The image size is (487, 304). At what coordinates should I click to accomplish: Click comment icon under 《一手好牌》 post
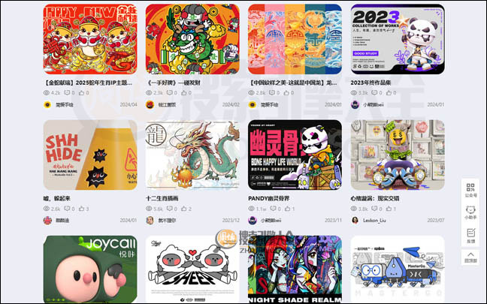point(170,93)
